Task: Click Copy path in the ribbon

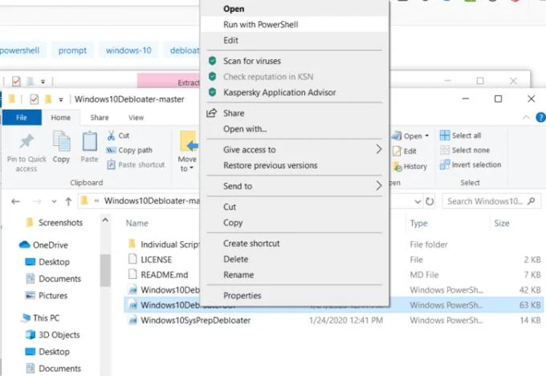Action: tap(129, 150)
